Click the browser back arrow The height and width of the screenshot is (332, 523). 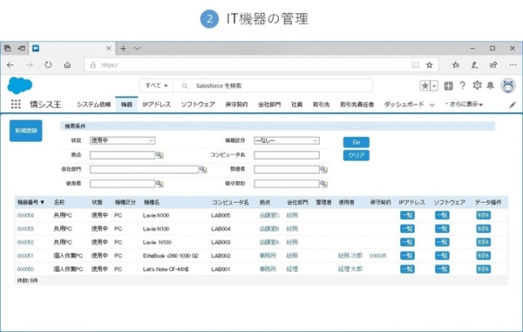[x=10, y=65]
